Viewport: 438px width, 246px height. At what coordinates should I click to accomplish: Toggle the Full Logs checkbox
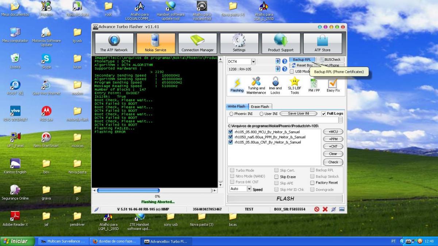324,114
